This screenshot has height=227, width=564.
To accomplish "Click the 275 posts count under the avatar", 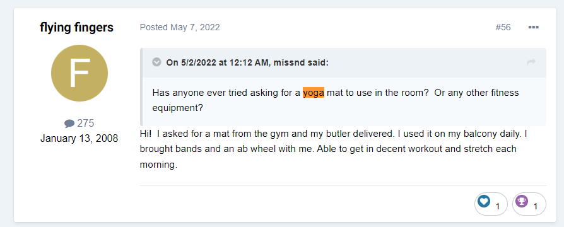I will pos(86,124).
